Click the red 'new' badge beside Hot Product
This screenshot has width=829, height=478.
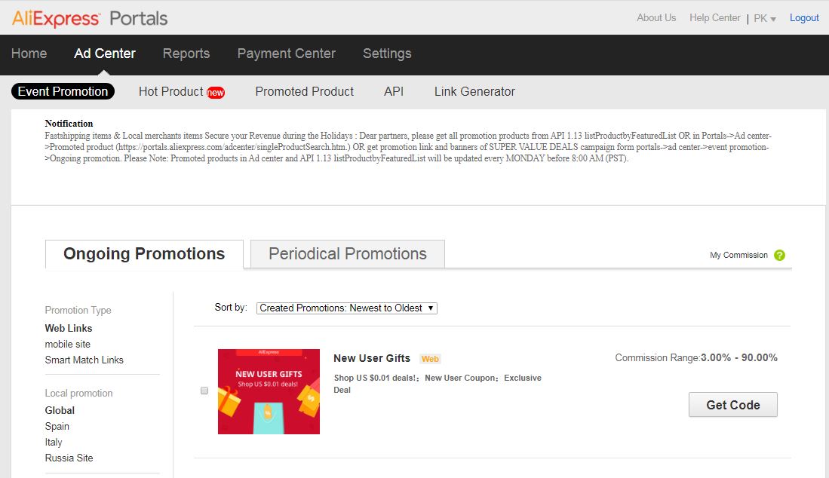pyautogui.click(x=215, y=93)
